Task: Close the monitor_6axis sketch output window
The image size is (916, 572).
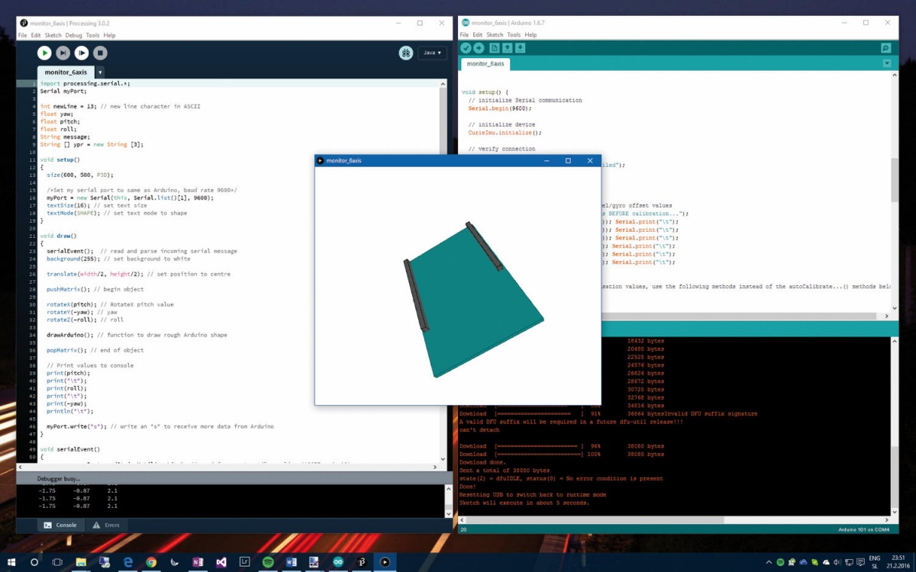Action: tap(589, 160)
